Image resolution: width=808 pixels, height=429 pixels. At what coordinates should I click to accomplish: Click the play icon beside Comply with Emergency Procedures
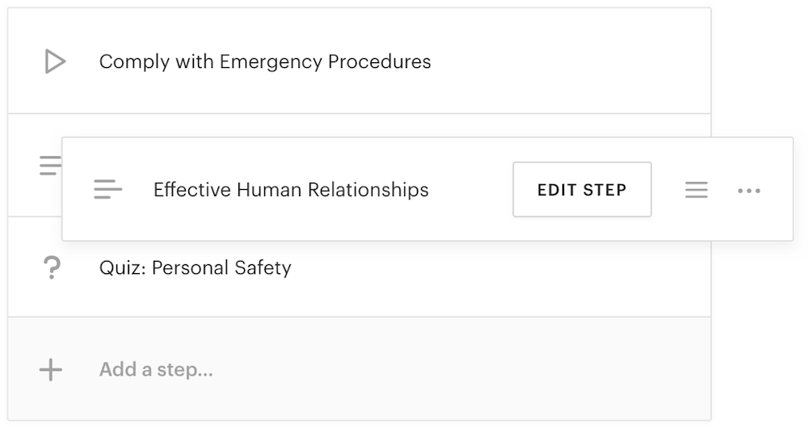point(54,61)
